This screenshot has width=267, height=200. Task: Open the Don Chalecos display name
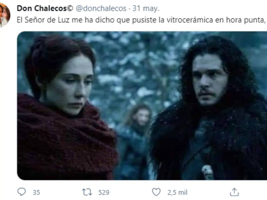point(41,8)
